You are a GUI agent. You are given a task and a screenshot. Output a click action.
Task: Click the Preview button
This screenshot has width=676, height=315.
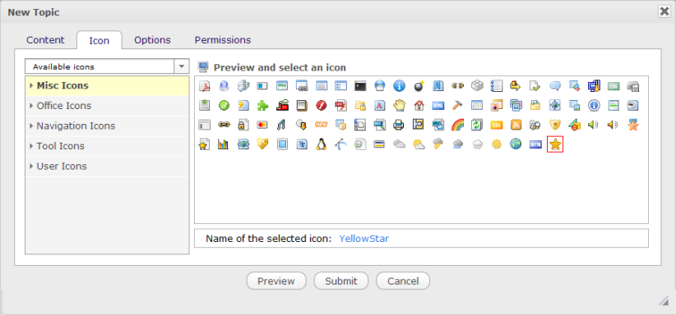[x=276, y=281]
